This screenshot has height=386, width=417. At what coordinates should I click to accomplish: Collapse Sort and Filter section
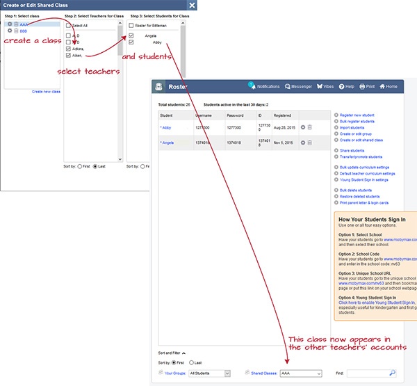click(172, 353)
